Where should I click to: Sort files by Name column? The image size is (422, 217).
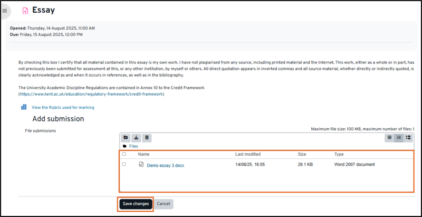coord(144,154)
